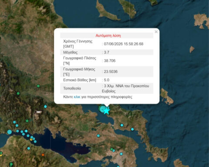Select the yellow marker at the map's left edge
This screenshot has height=167, width=209.
coord(1,155)
